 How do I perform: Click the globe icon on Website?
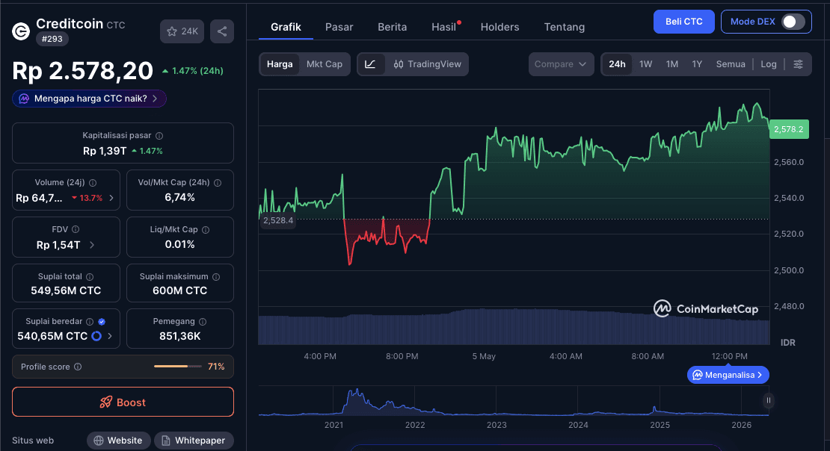pyautogui.click(x=99, y=441)
